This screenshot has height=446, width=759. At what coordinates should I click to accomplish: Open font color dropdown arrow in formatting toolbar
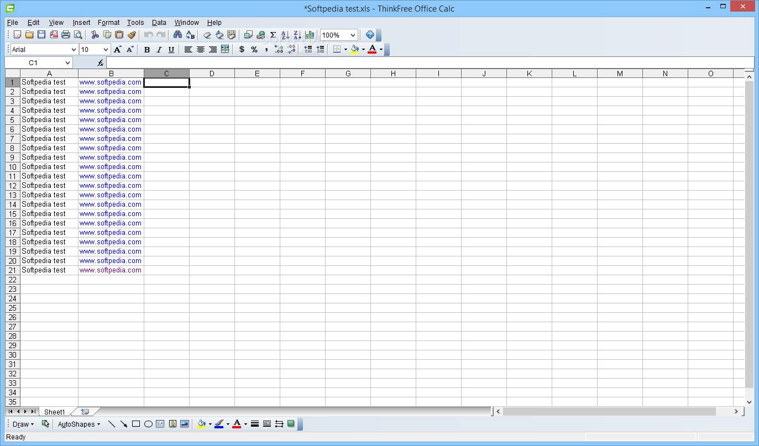pos(381,49)
